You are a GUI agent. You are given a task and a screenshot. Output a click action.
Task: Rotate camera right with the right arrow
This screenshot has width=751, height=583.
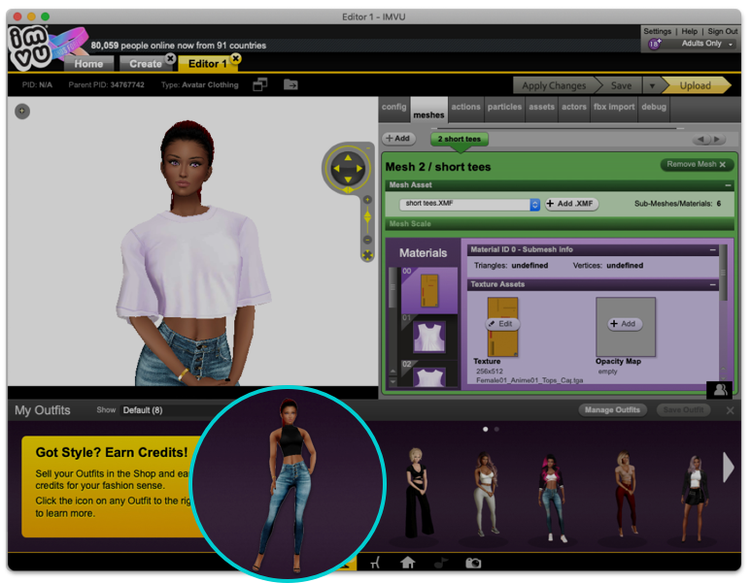[x=359, y=169]
